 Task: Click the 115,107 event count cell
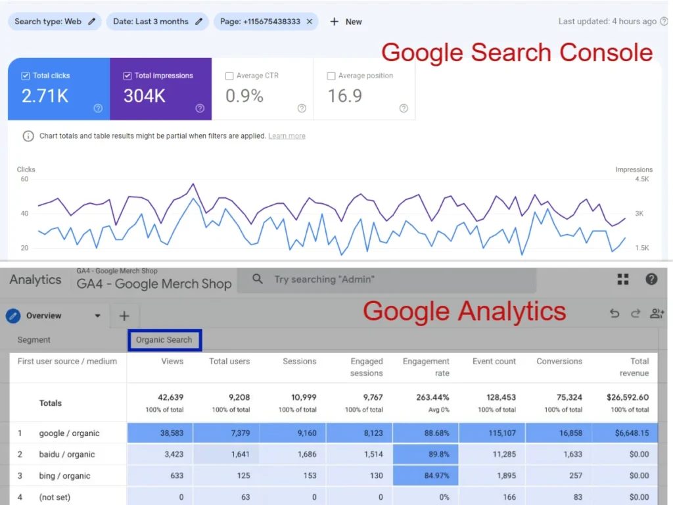(492, 433)
